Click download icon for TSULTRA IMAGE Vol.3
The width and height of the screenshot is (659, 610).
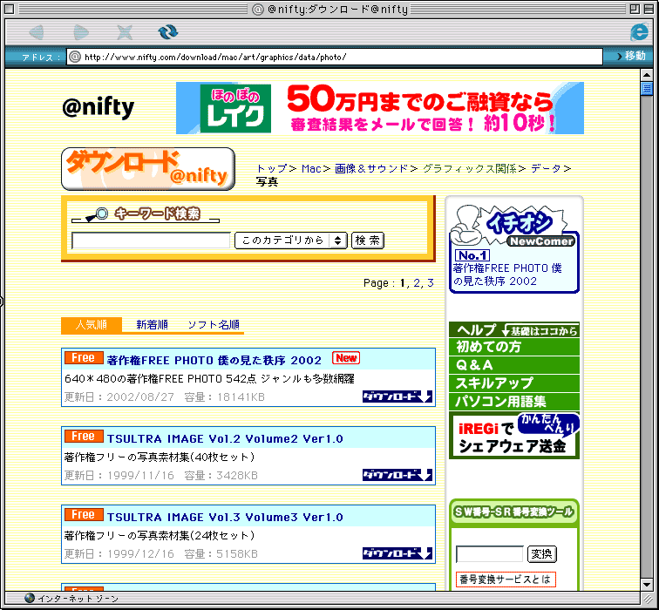click(397, 553)
